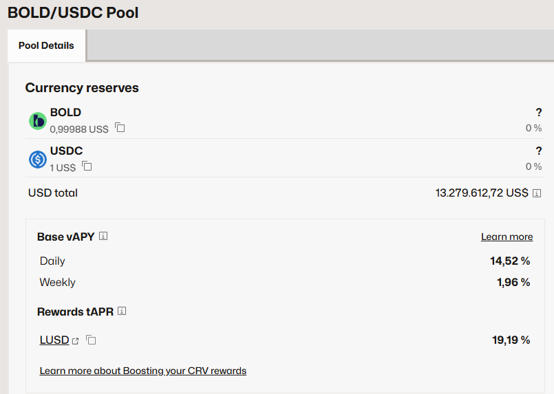Screen dimensions: 554x394
Task: Open Learn more about Boosting CRV rewards
Action: click(143, 371)
